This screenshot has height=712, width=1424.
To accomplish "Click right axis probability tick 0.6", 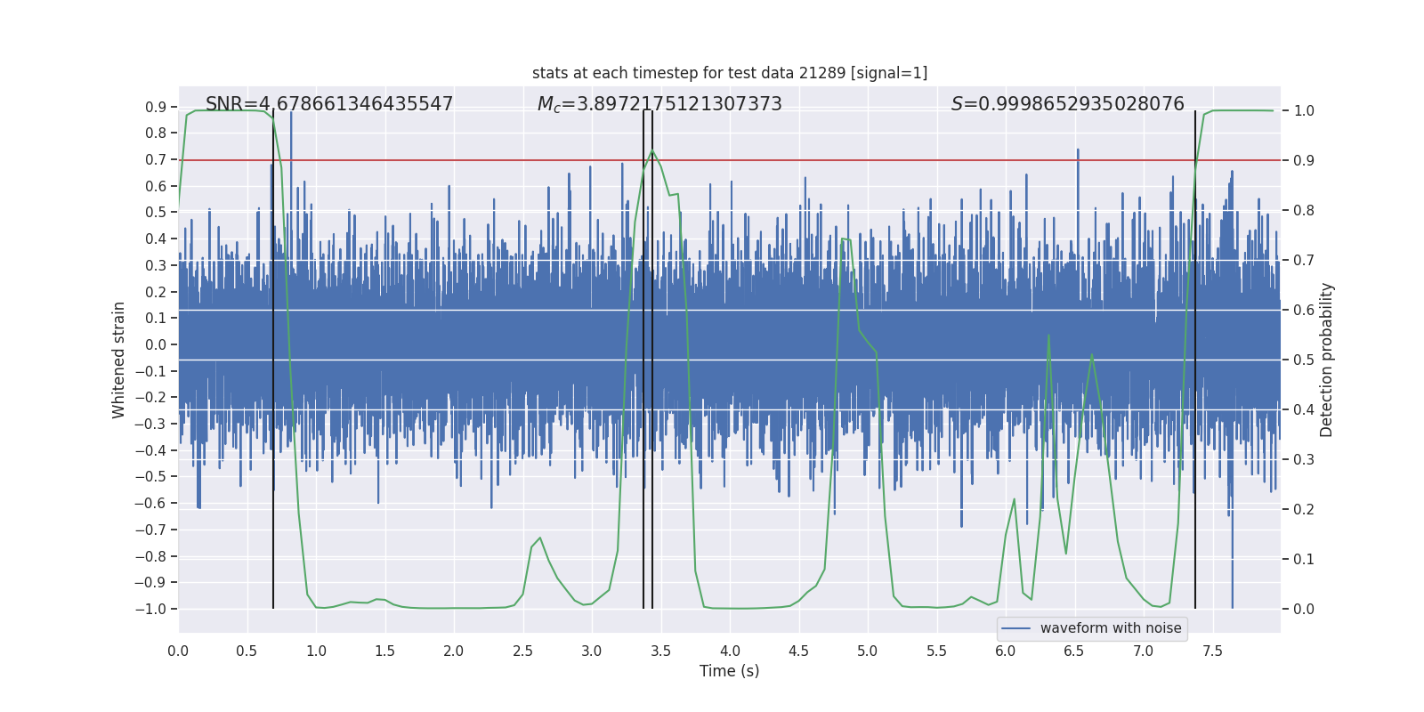I will pos(1304,311).
